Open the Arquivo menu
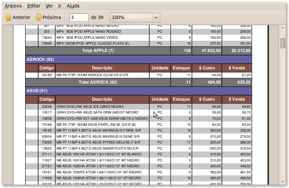 (13, 6)
